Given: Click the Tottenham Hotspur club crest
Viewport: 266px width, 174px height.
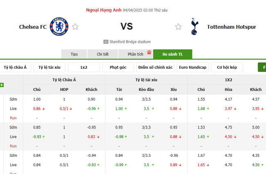Looking at the screenshot, I should 194,27.
